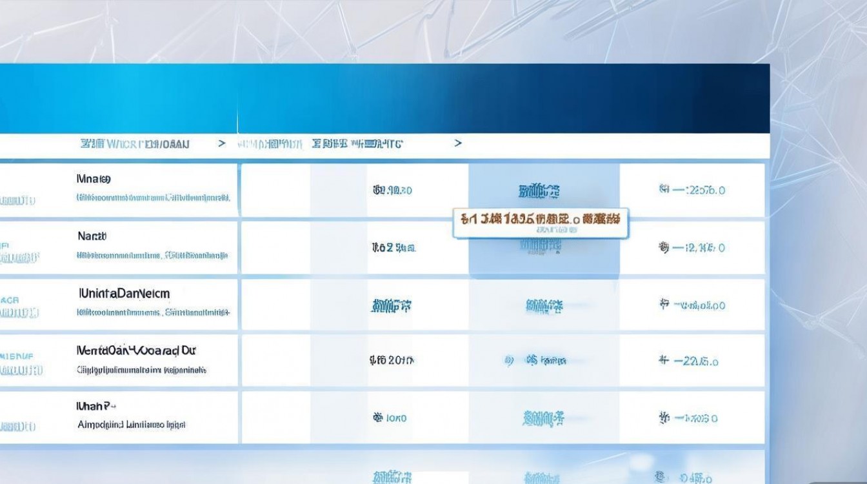
Task: Click the chevron after the first column header
Action: pyautogui.click(x=222, y=143)
